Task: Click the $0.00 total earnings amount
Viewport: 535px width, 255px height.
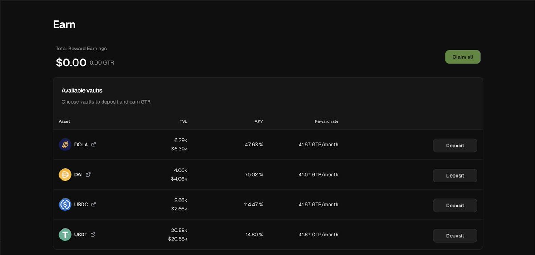Action: (71, 63)
